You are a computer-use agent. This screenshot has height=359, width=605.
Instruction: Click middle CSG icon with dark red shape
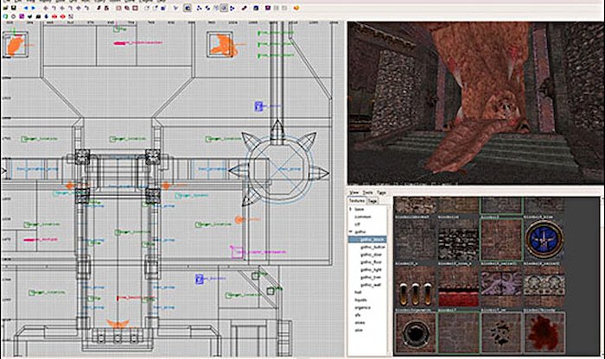click(127, 8)
